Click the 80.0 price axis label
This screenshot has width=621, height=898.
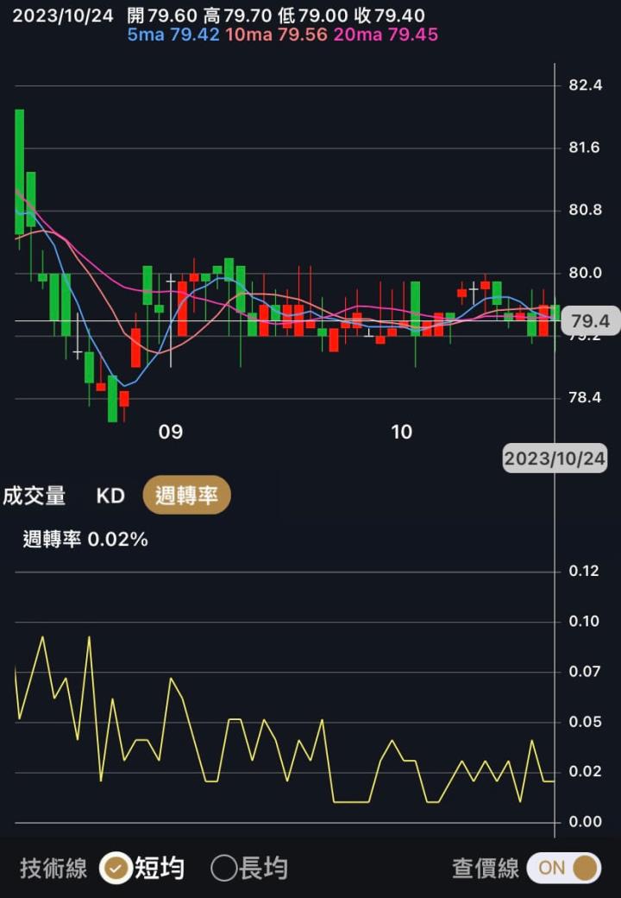[x=585, y=273]
